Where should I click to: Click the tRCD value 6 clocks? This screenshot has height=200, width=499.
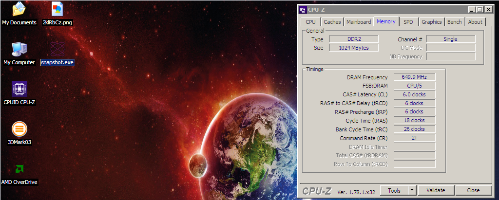click(x=414, y=103)
